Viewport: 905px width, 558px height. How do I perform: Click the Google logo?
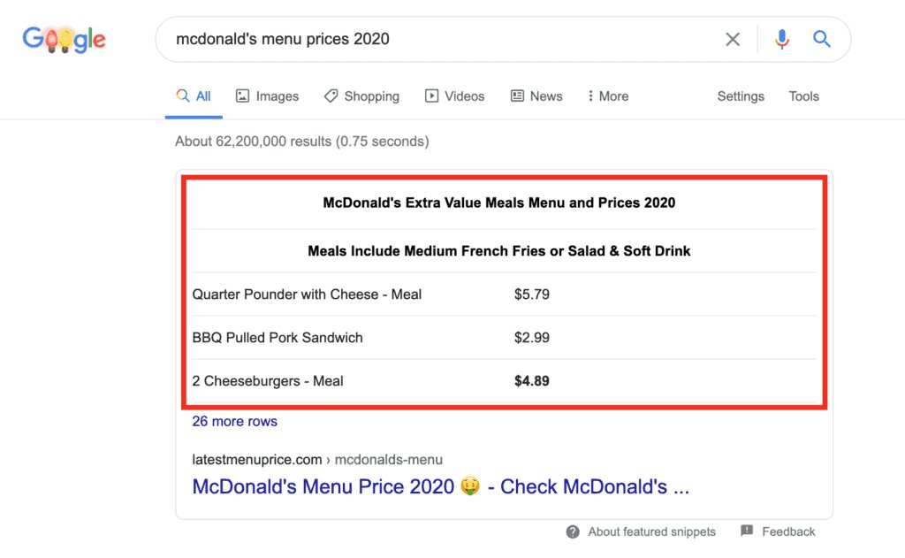(x=64, y=39)
